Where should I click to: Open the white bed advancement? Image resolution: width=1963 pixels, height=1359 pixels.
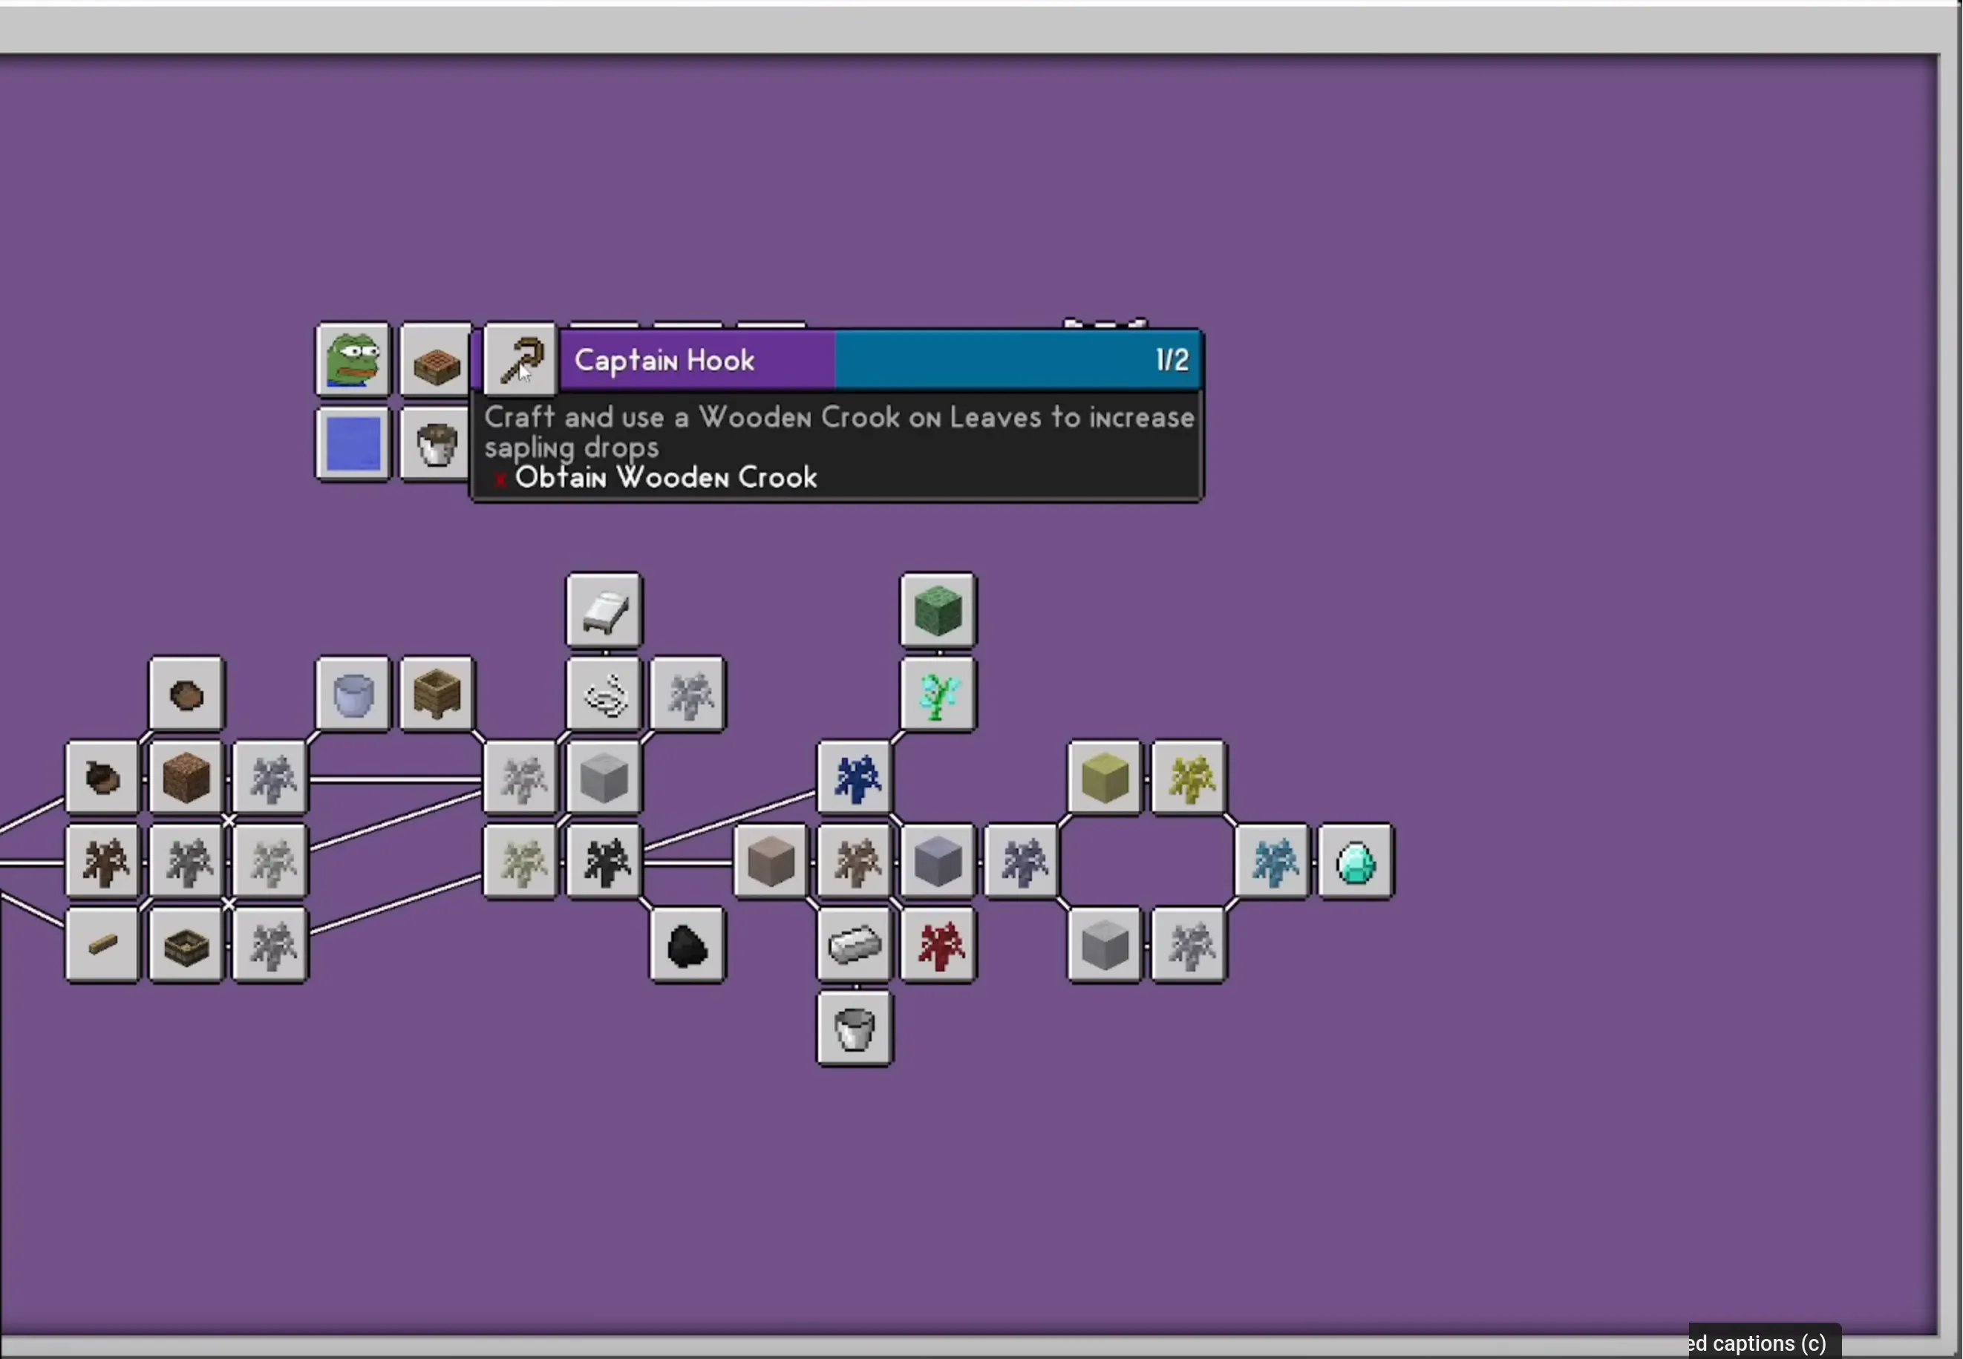[x=604, y=611]
